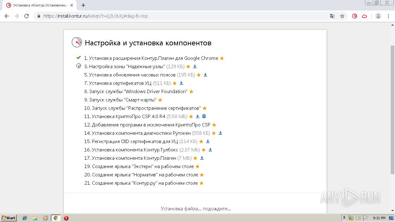Select "12. Добавление программ в исключения" text
The width and height of the screenshot is (395, 222).
click(x=147, y=125)
